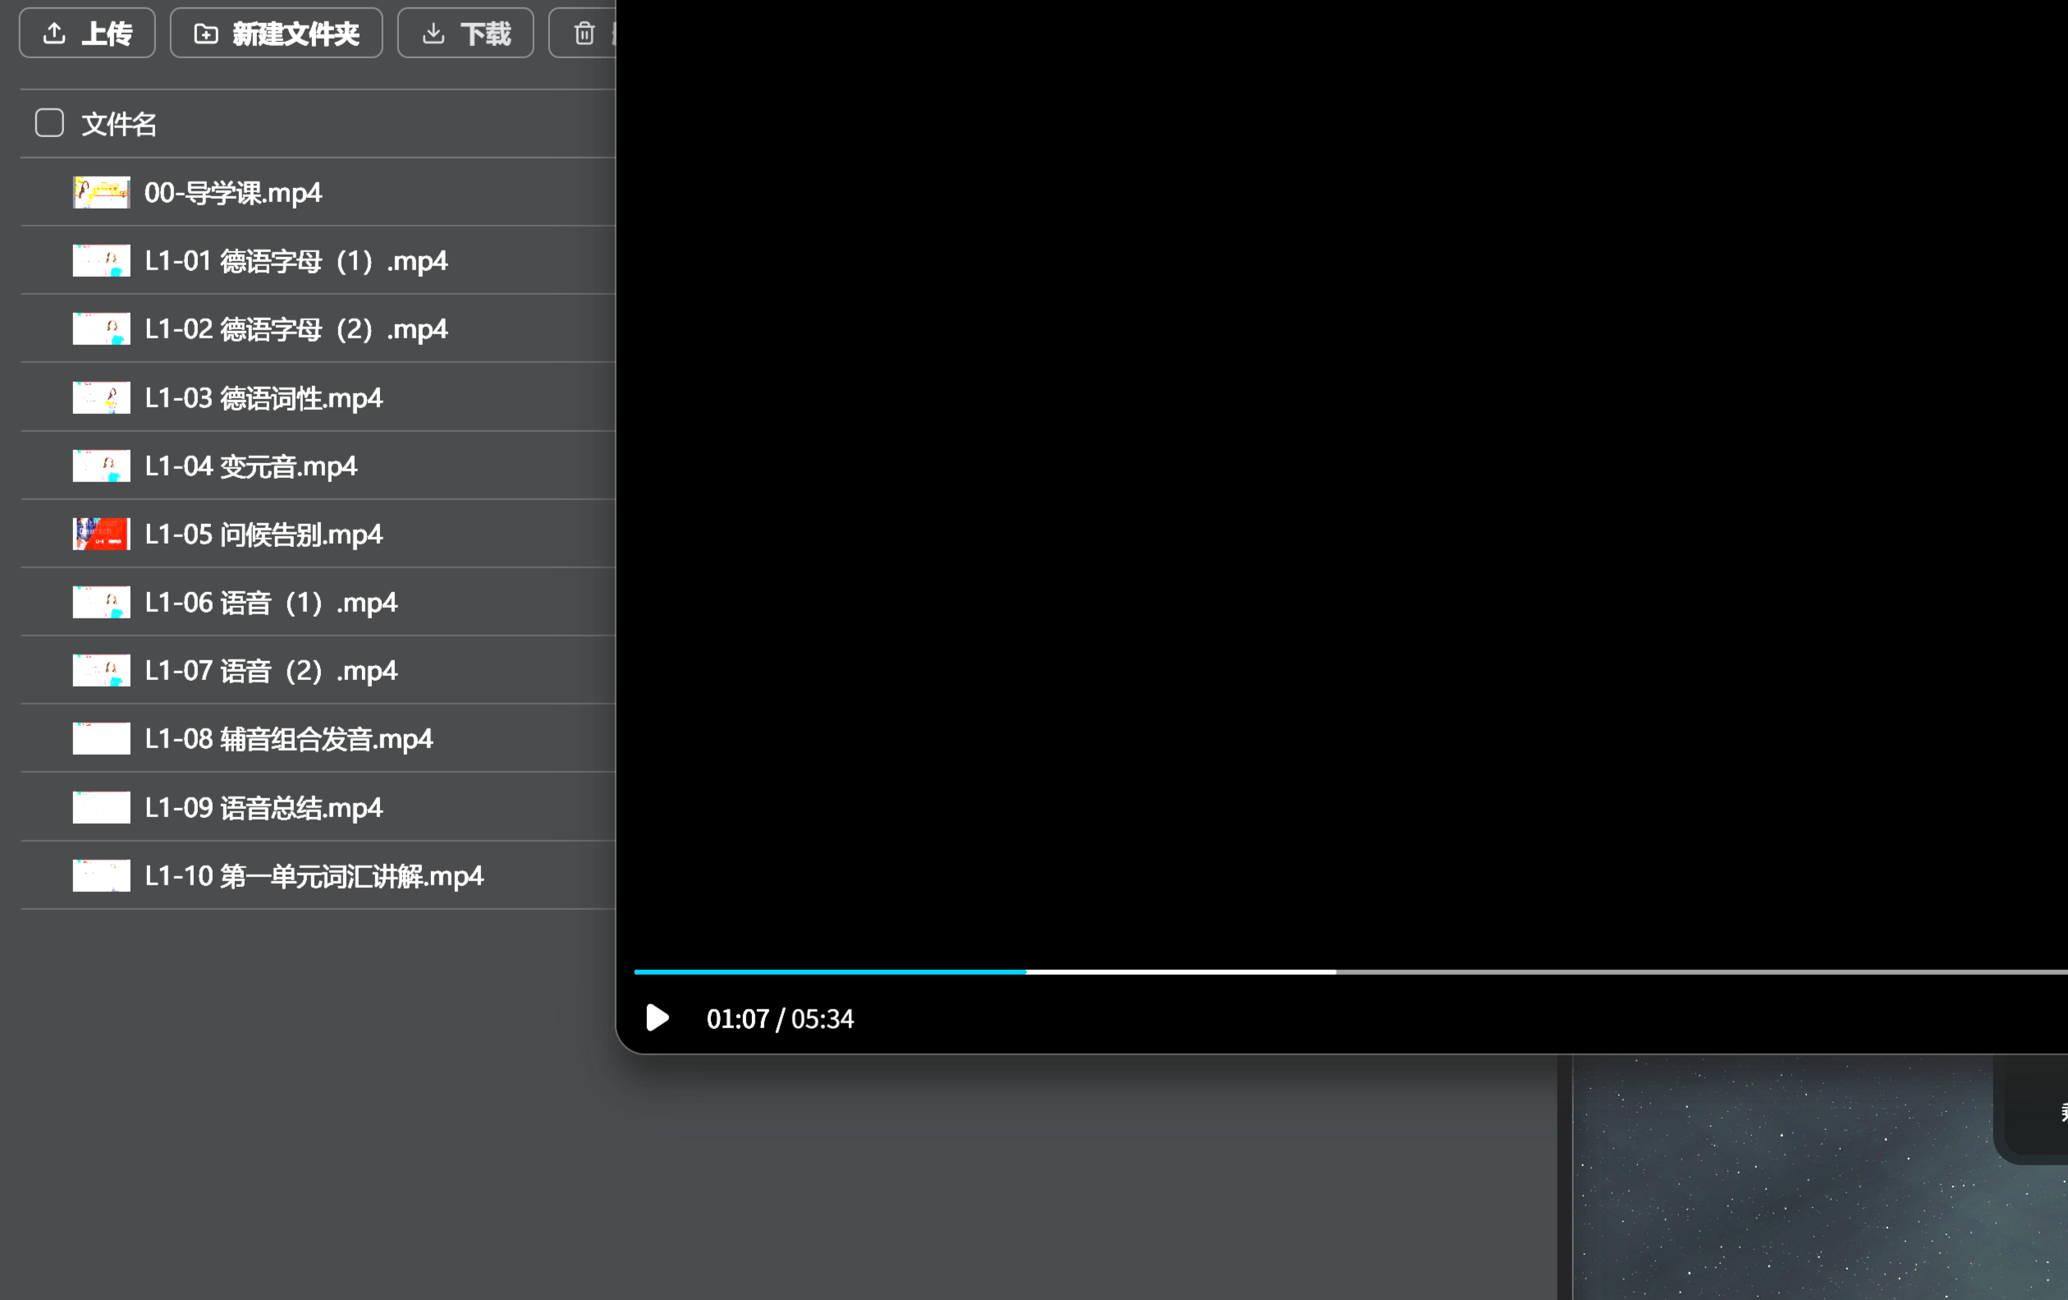Click the upload (上传) button

tap(88, 34)
